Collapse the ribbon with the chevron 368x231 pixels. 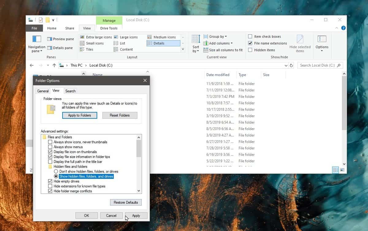[337, 28]
